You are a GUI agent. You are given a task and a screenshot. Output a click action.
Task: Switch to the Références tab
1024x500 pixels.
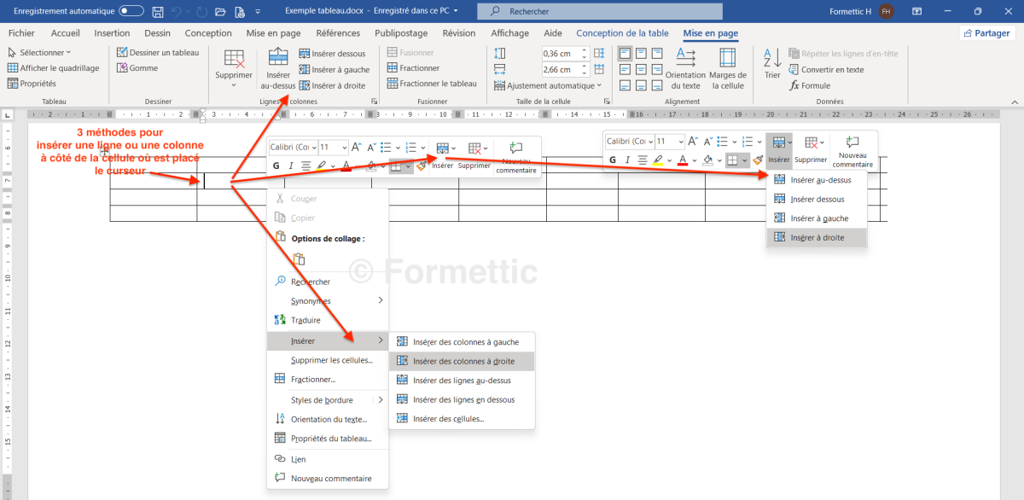point(338,33)
